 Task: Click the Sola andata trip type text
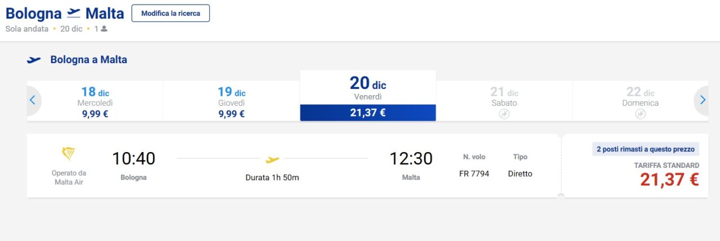coord(27,29)
